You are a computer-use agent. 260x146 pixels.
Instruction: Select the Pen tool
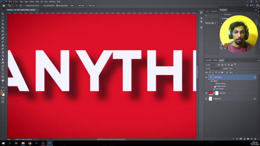[x=3, y=66]
